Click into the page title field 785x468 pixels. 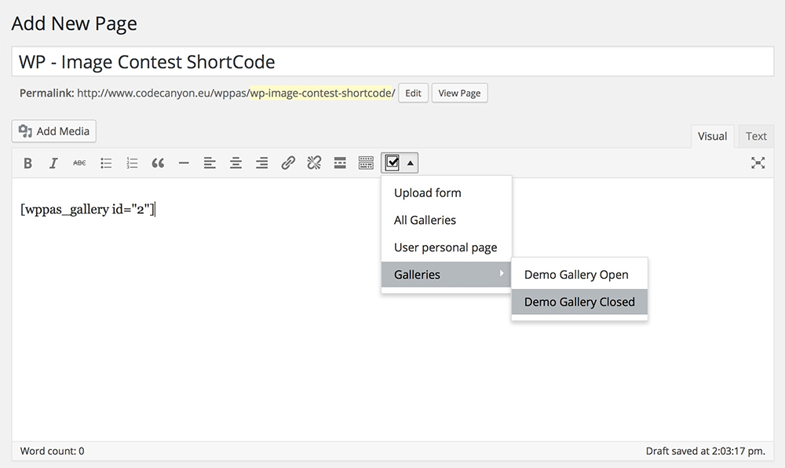click(393, 62)
